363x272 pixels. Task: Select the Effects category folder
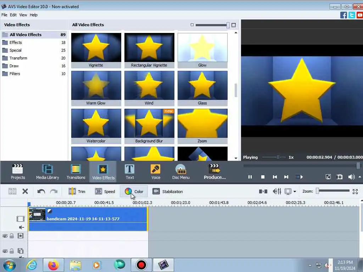(x=34, y=42)
